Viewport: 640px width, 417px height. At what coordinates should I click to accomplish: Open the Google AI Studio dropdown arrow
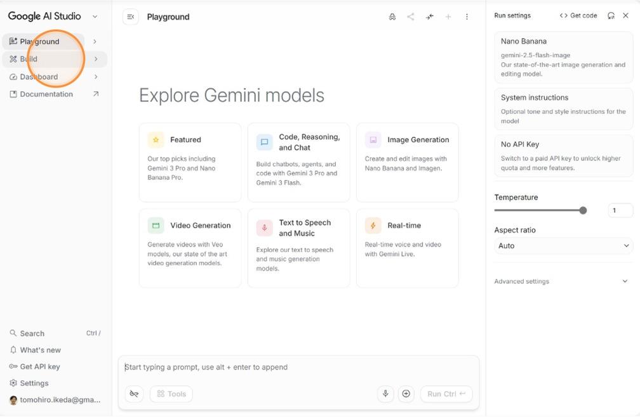(x=95, y=17)
